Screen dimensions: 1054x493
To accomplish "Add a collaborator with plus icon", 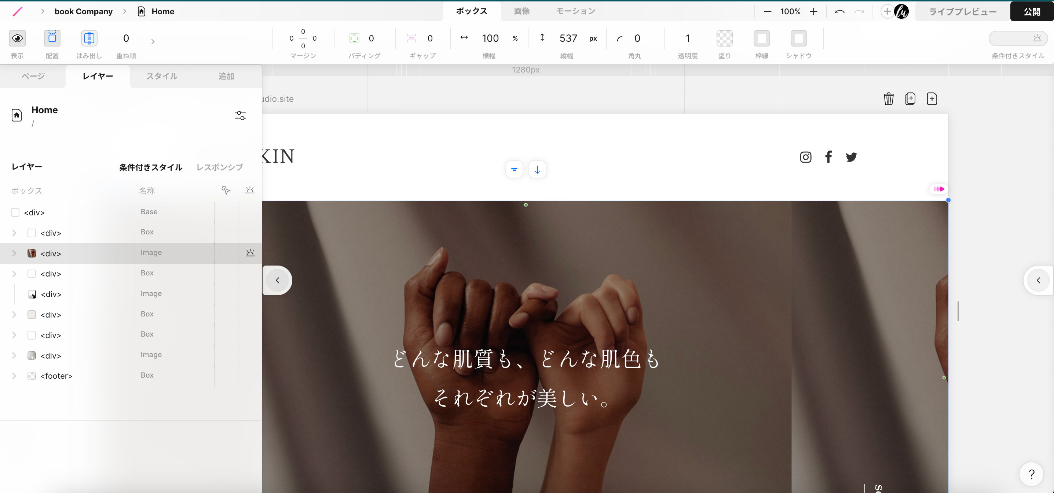I will click(887, 11).
